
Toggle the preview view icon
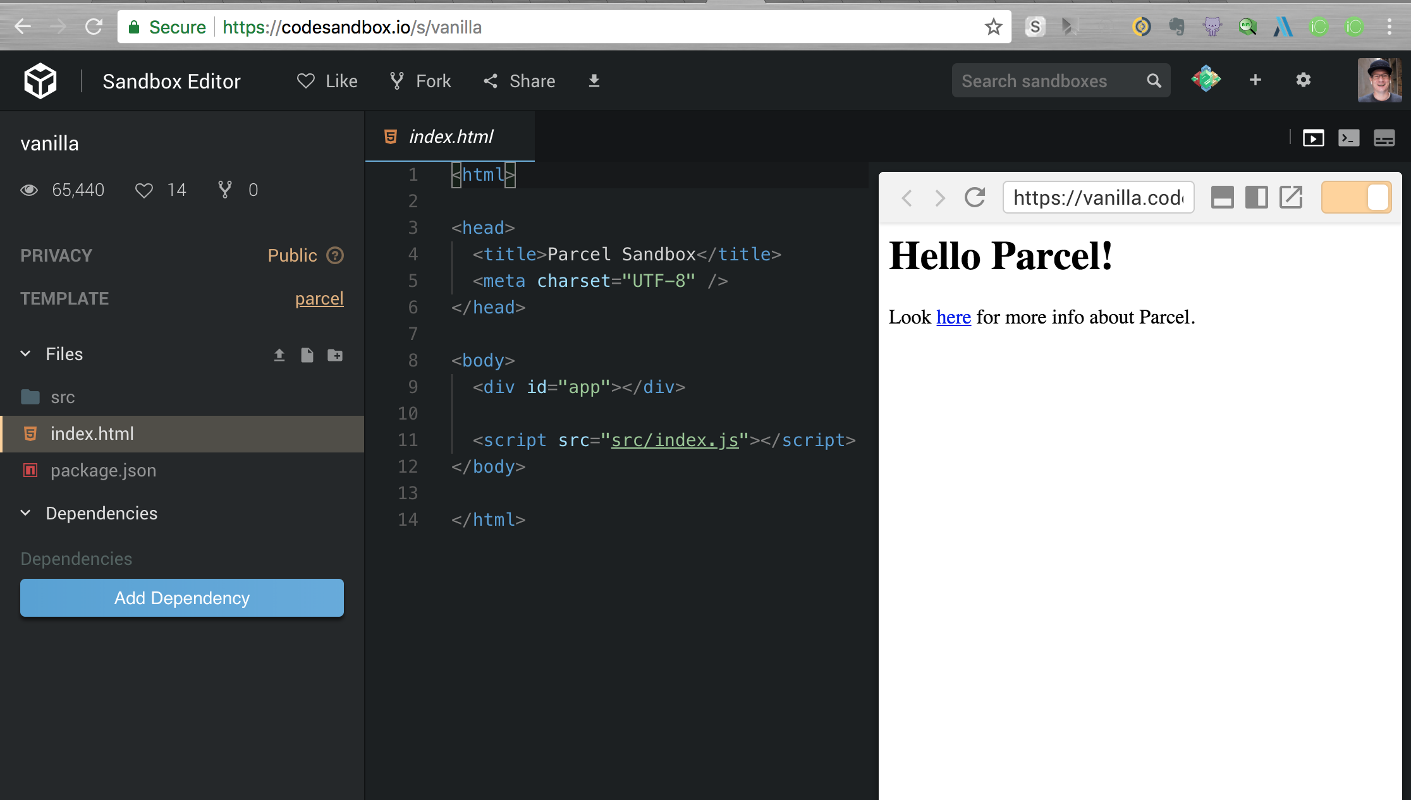click(1314, 138)
